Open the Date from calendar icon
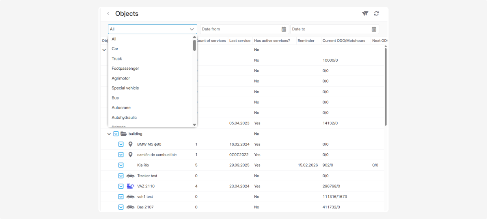This screenshot has height=219, width=487. (284, 29)
